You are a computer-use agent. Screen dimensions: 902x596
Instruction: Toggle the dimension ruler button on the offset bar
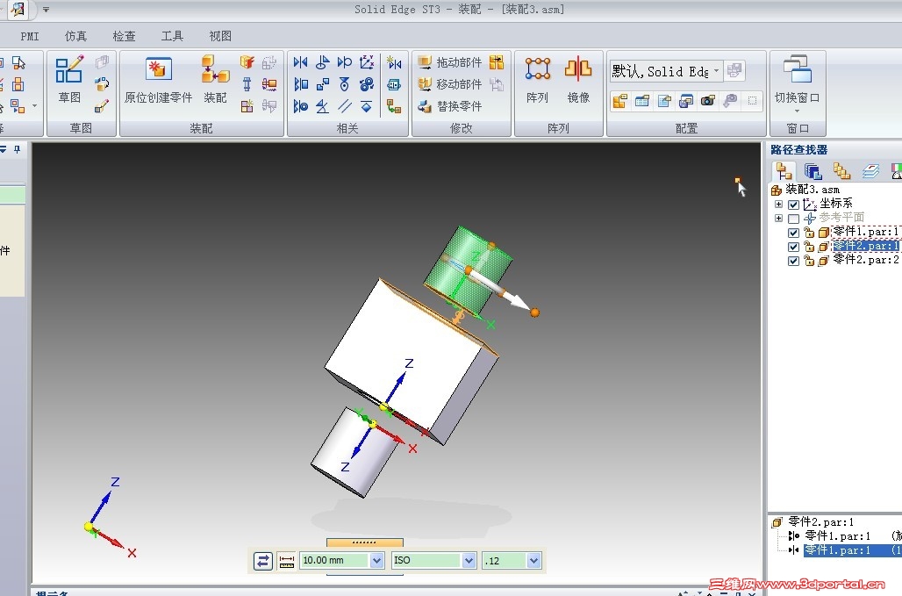(286, 560)
